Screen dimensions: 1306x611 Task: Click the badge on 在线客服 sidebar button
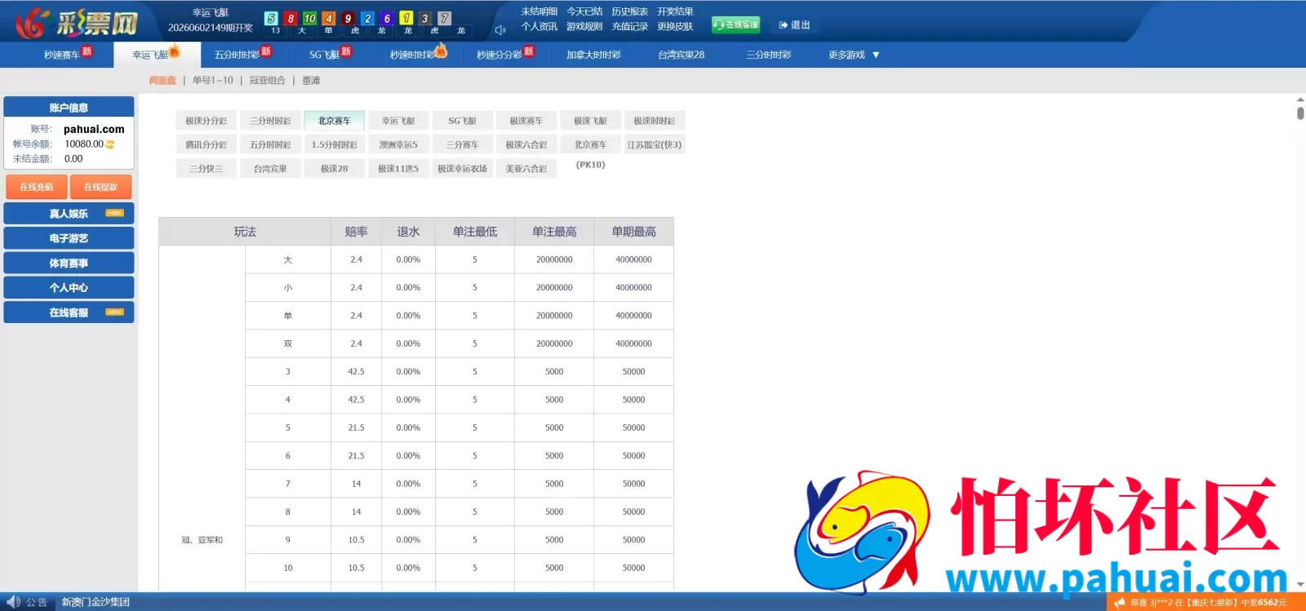(x=114, y=312)
